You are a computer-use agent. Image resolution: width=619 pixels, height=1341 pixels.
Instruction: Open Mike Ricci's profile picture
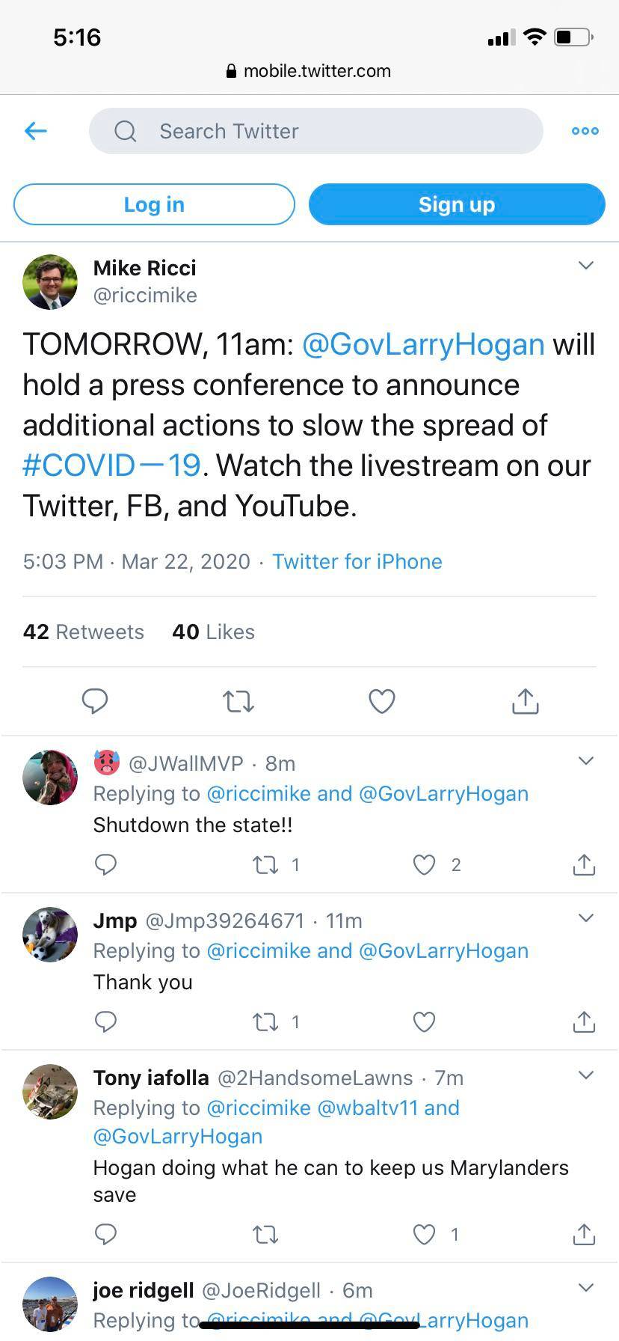[51, 282]
